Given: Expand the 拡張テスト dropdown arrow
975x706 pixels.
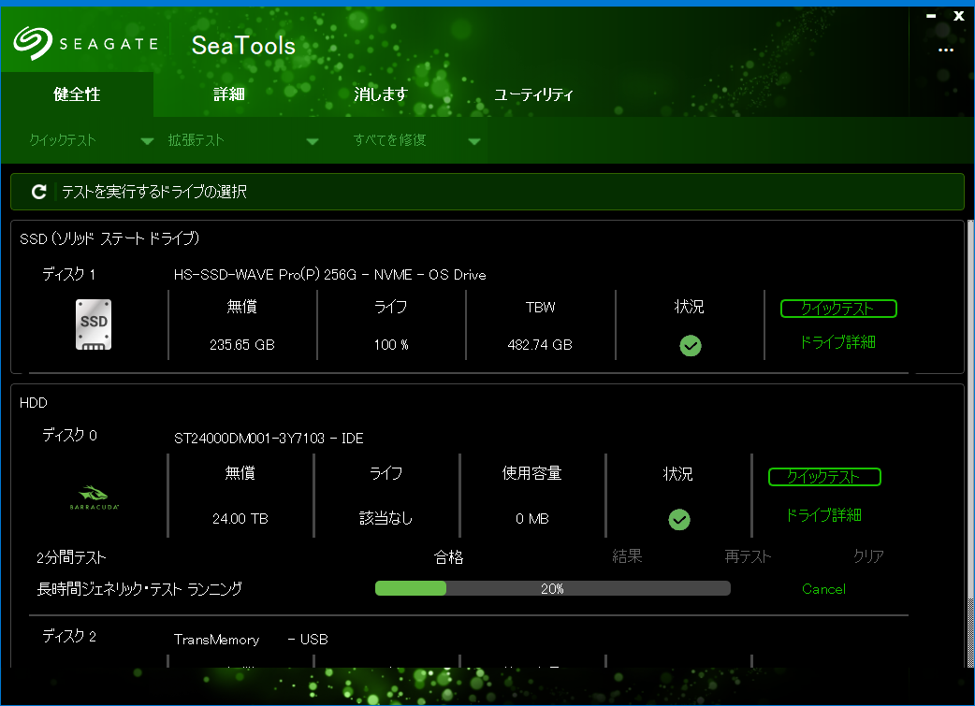Looking at the screenshot, I should coord(313,141).
